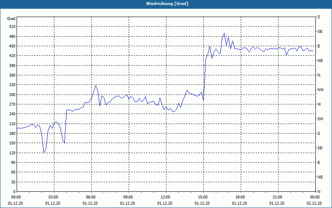Image resolution: width=332 pixels, height=208 pixels.
Task: Select the 'S' compass label level with 180
Action: 319,134
